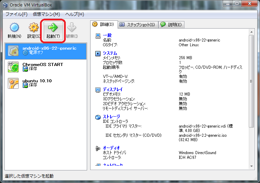
Task: Open the ファイル(F) menu
Action: point(16,14)
